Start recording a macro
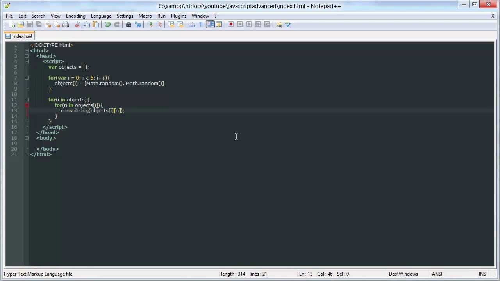 pos(231,25)
